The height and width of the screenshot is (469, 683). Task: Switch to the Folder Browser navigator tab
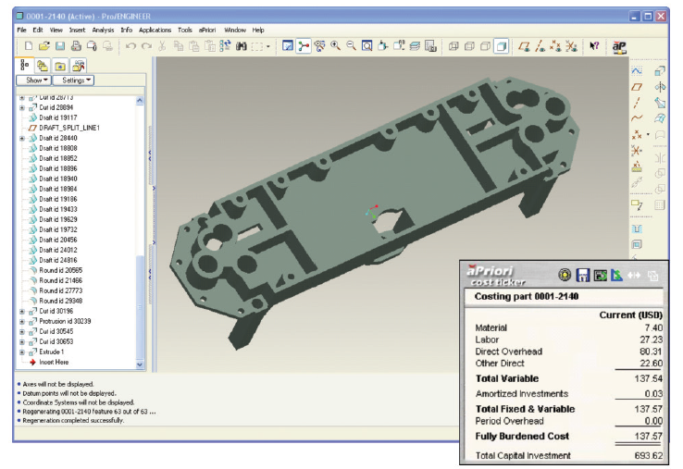[x=43, y=66]
